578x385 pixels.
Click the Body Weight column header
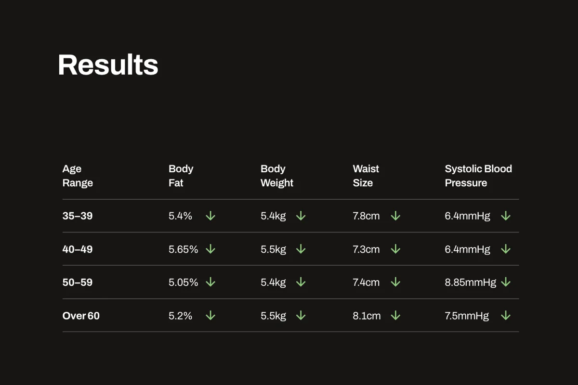coord(276,176)
